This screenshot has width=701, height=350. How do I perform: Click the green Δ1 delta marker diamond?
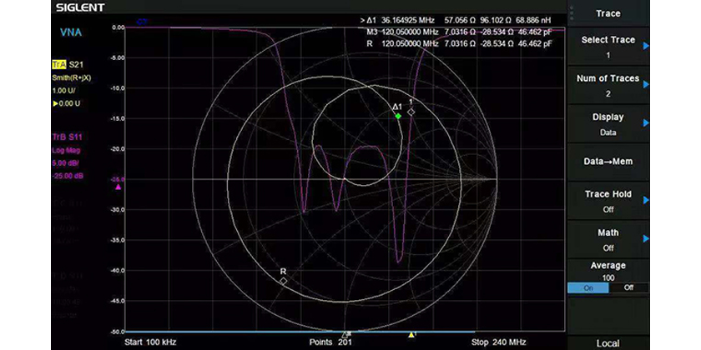[398, 117]
